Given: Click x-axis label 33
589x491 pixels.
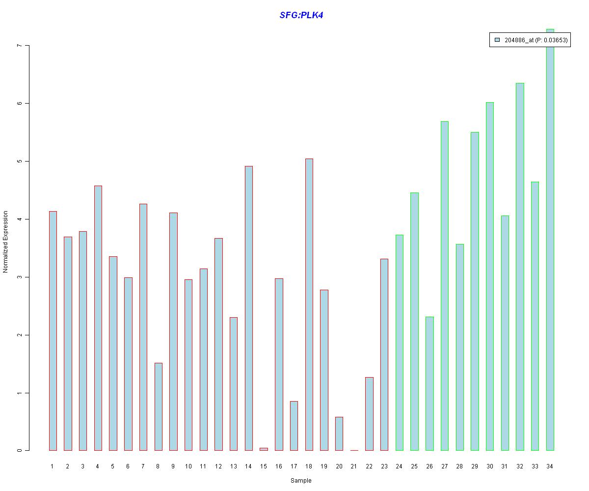Looking at the screenshot, I should pos(535,466).
